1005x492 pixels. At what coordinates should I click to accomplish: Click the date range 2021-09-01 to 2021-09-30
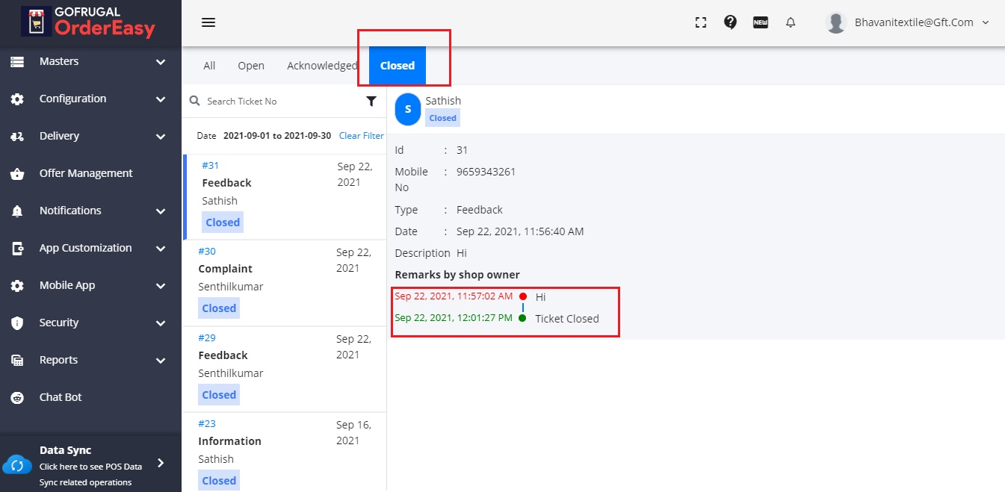click(279, 136)
